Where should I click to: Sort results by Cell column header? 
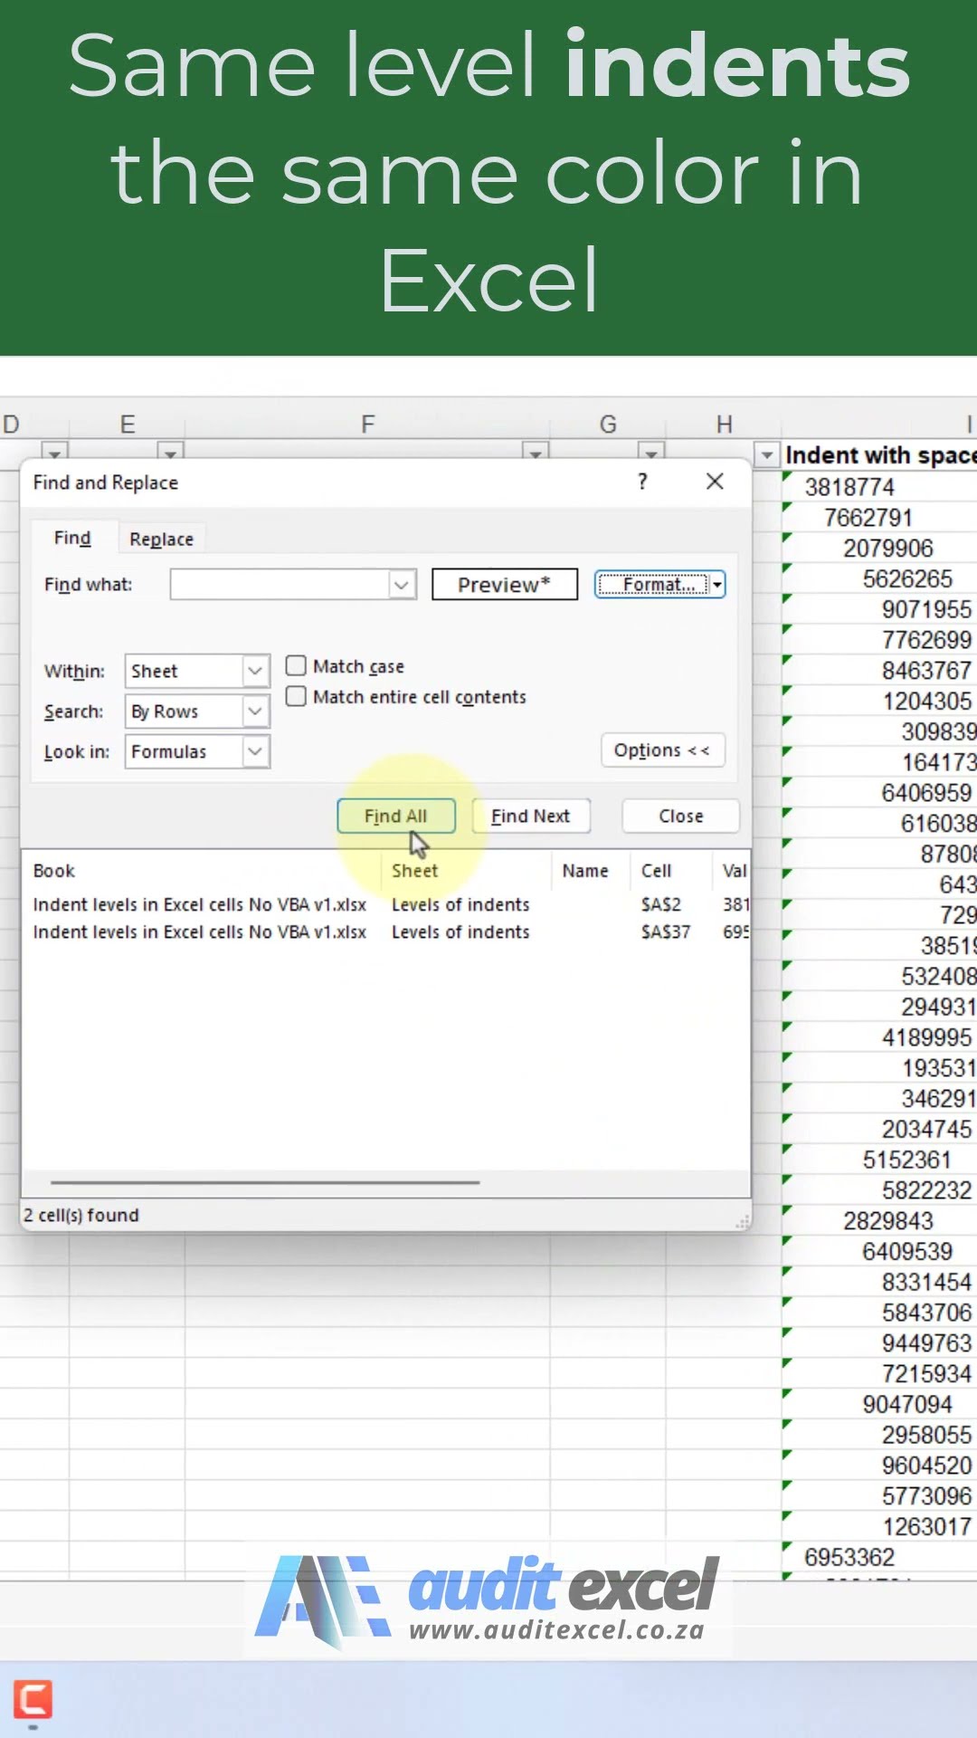(657, 871)
